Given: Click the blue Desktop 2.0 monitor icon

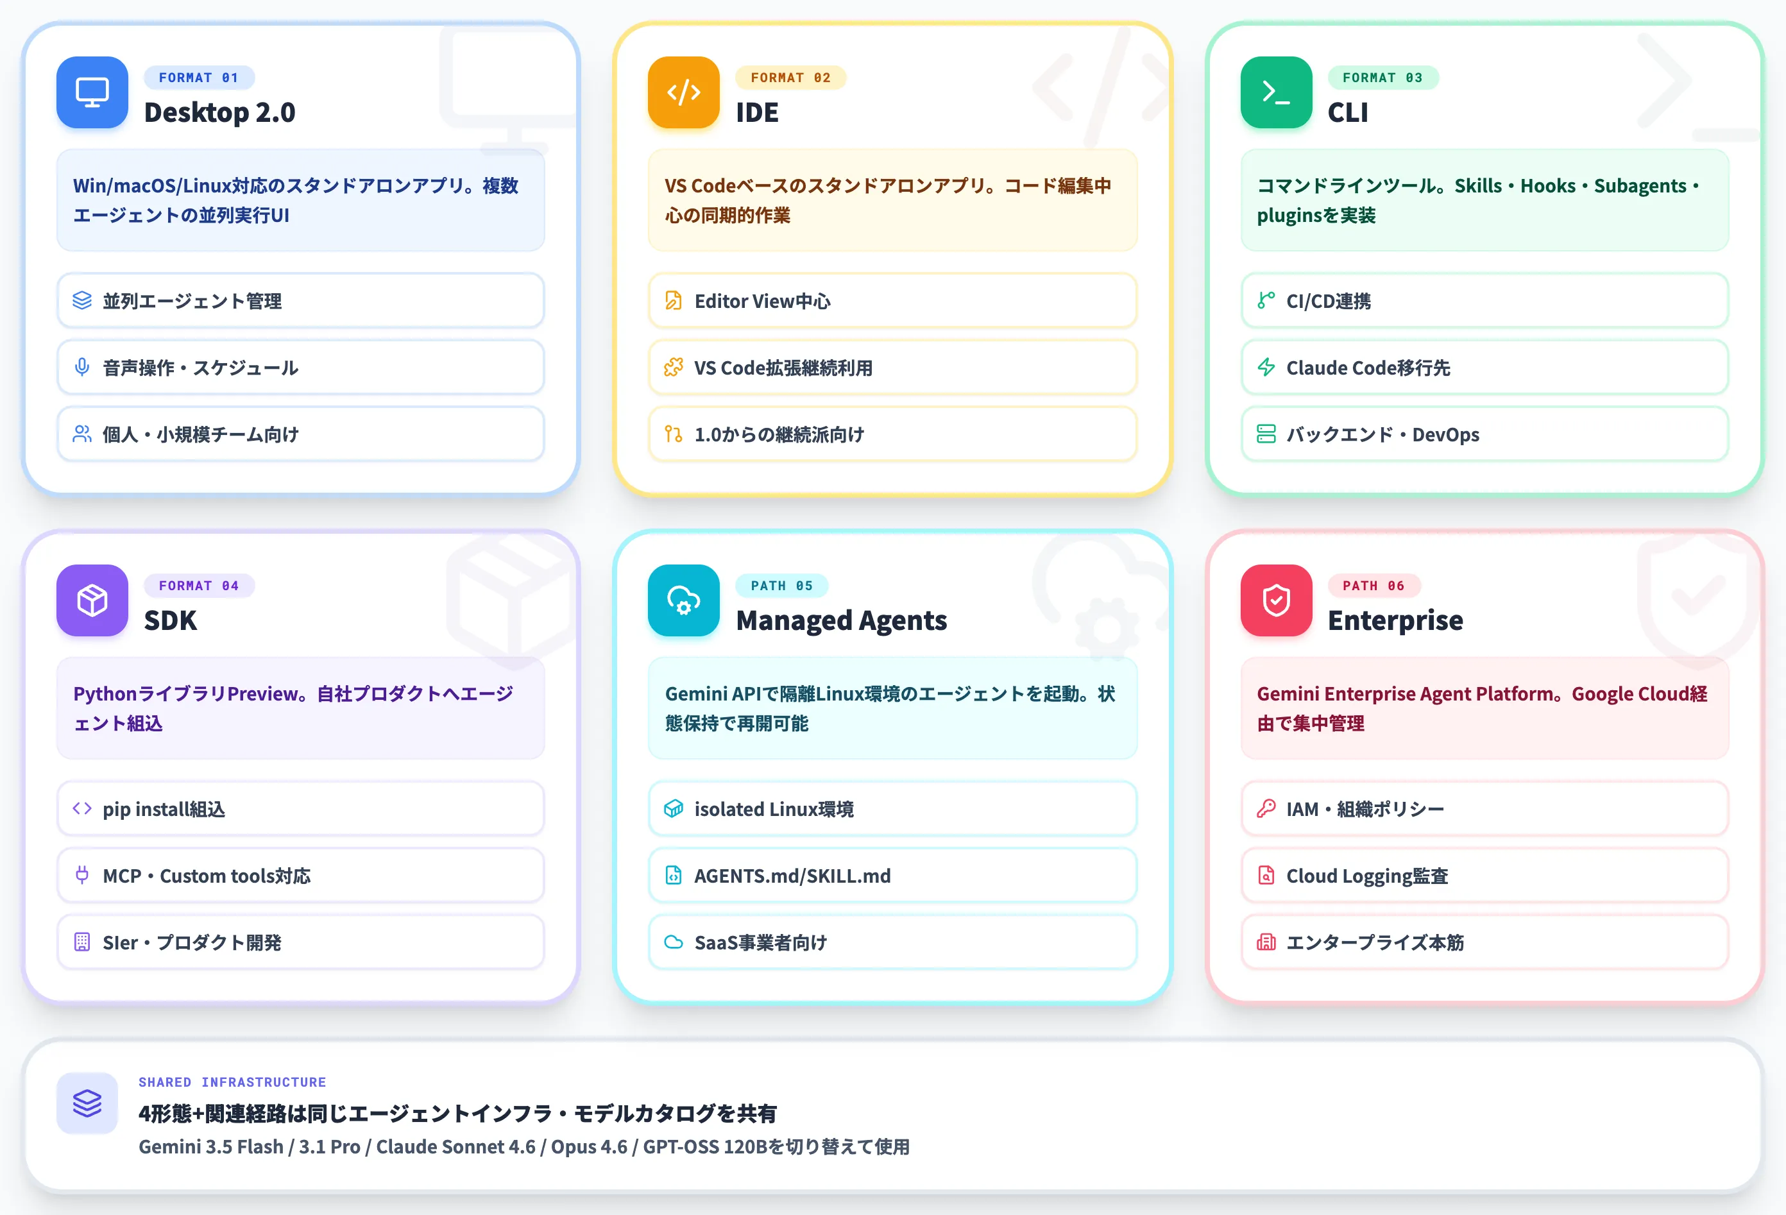Looking at the screenshot, I should [x=92, y=92].
